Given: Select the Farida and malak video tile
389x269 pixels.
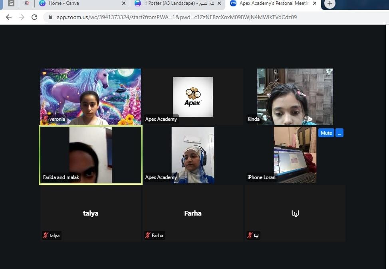Looking at the screenshot, I should coord(91,155).
